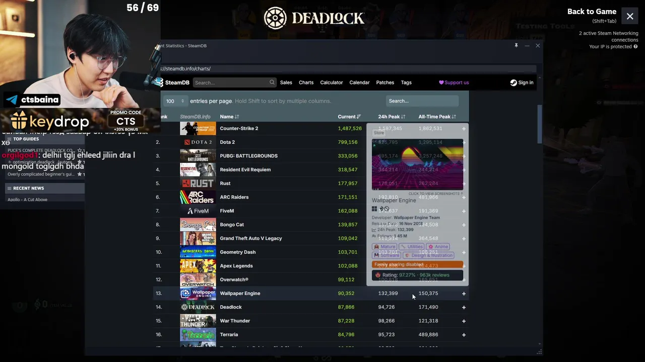Sort table by Name column
The width and height of the screenshot is (645, 362).
pyautogui.click(x=229, y=117)
